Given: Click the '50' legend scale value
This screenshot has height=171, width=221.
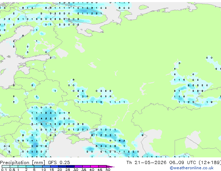Looking at the screenshot, I should tap(108, 170).
